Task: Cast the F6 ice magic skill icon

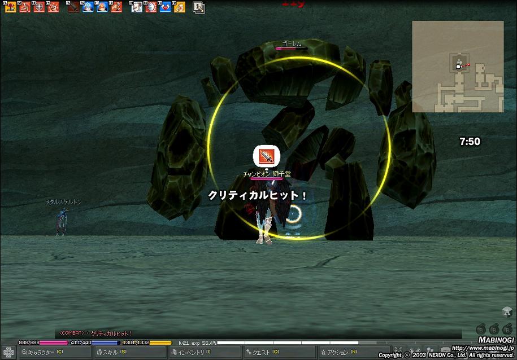Action: click(88, 7)
